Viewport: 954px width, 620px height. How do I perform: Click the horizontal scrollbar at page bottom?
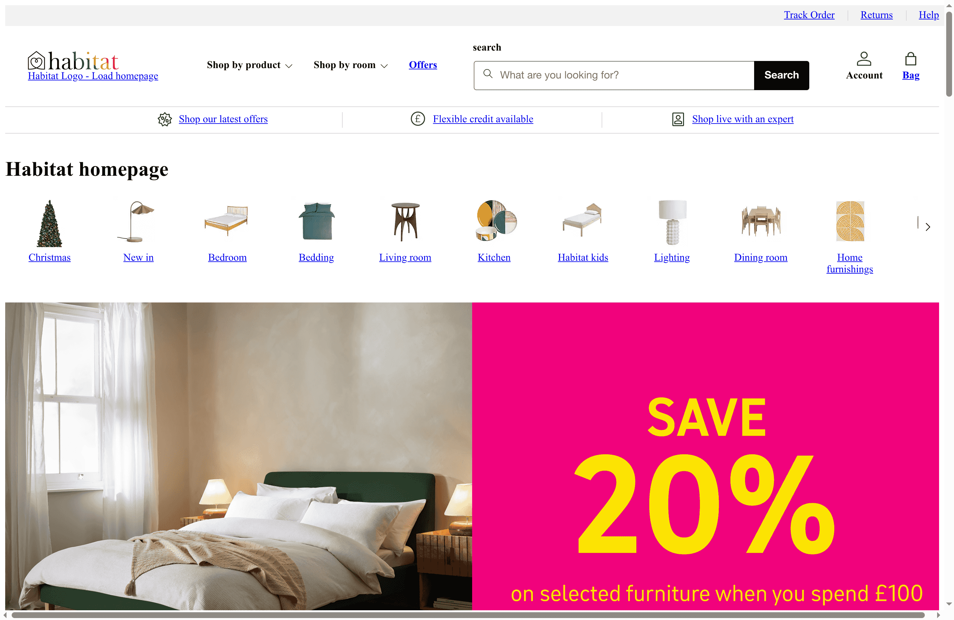[x=467, y=615]
